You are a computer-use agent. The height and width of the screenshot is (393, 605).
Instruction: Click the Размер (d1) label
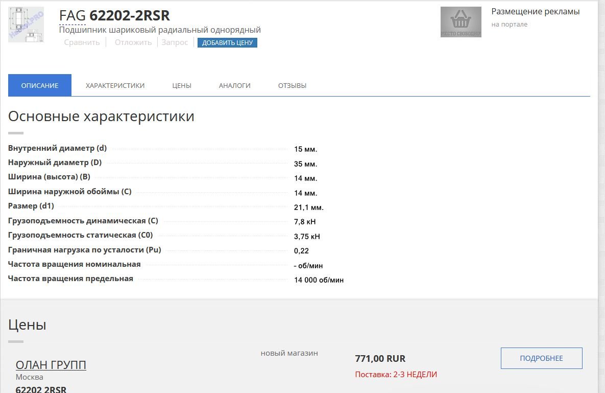point(31,206)
